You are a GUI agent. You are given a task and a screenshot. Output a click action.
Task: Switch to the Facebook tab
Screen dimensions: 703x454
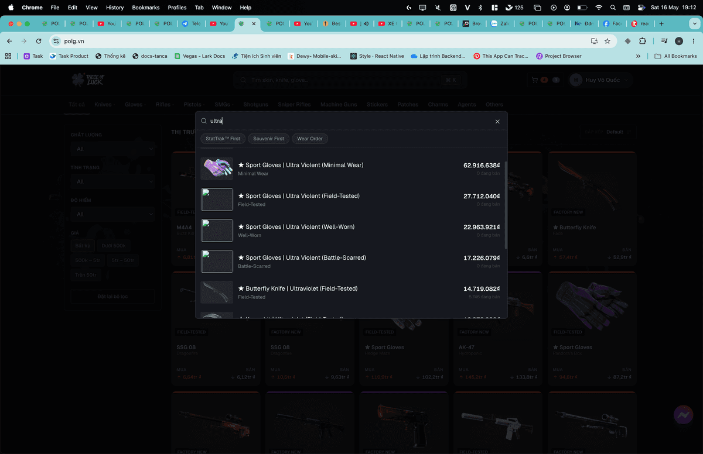coord(613,23)
